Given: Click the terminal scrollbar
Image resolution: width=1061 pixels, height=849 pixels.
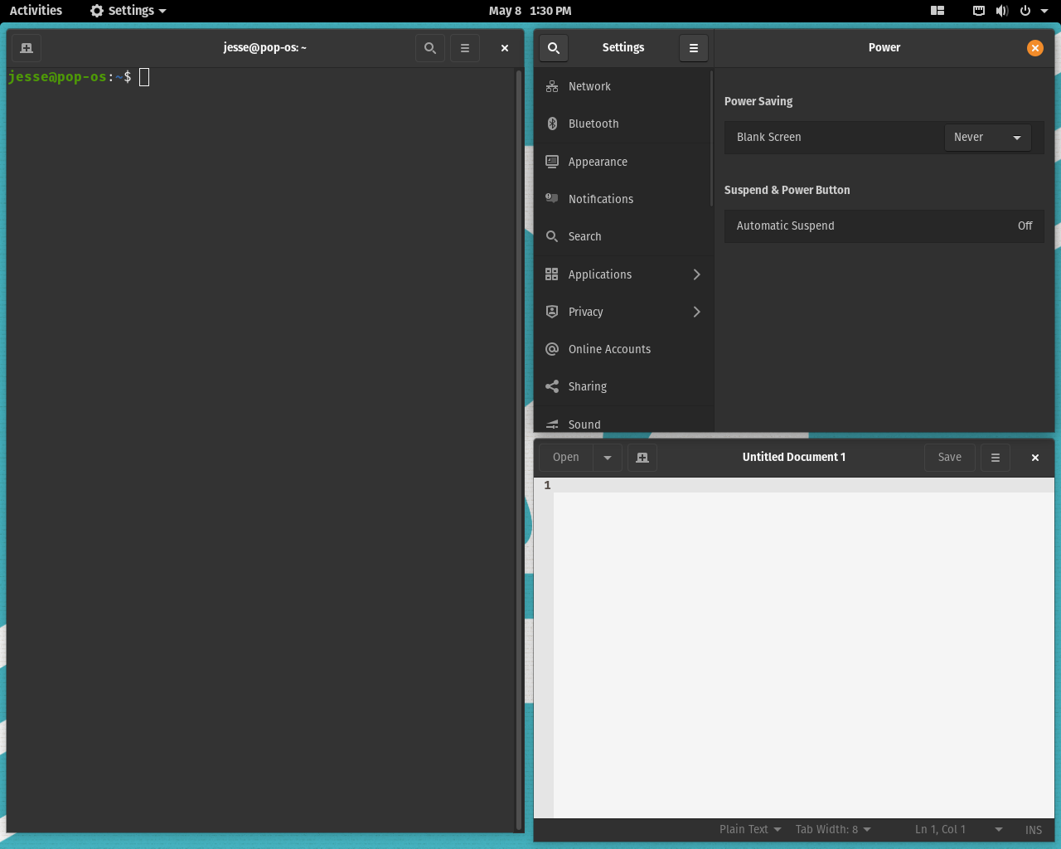Looking at the screenshot, I should pyautogui.click(x=519, y=450).
